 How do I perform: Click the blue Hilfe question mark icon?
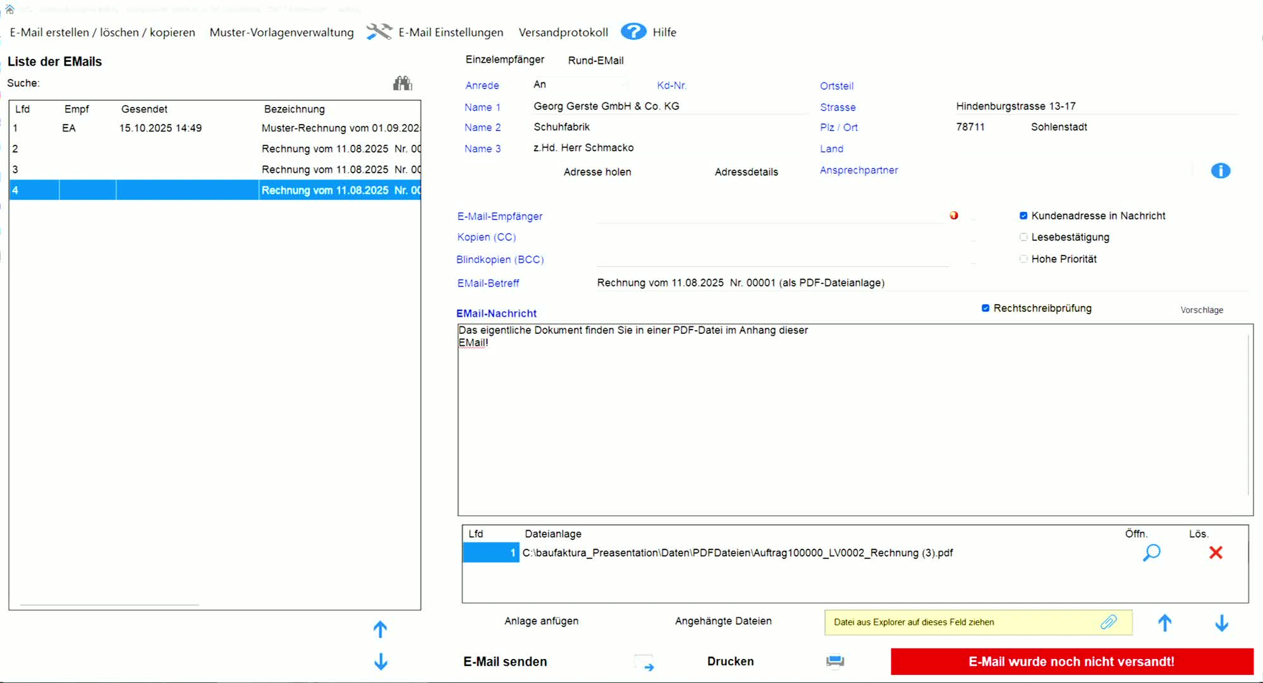(633, 32)
